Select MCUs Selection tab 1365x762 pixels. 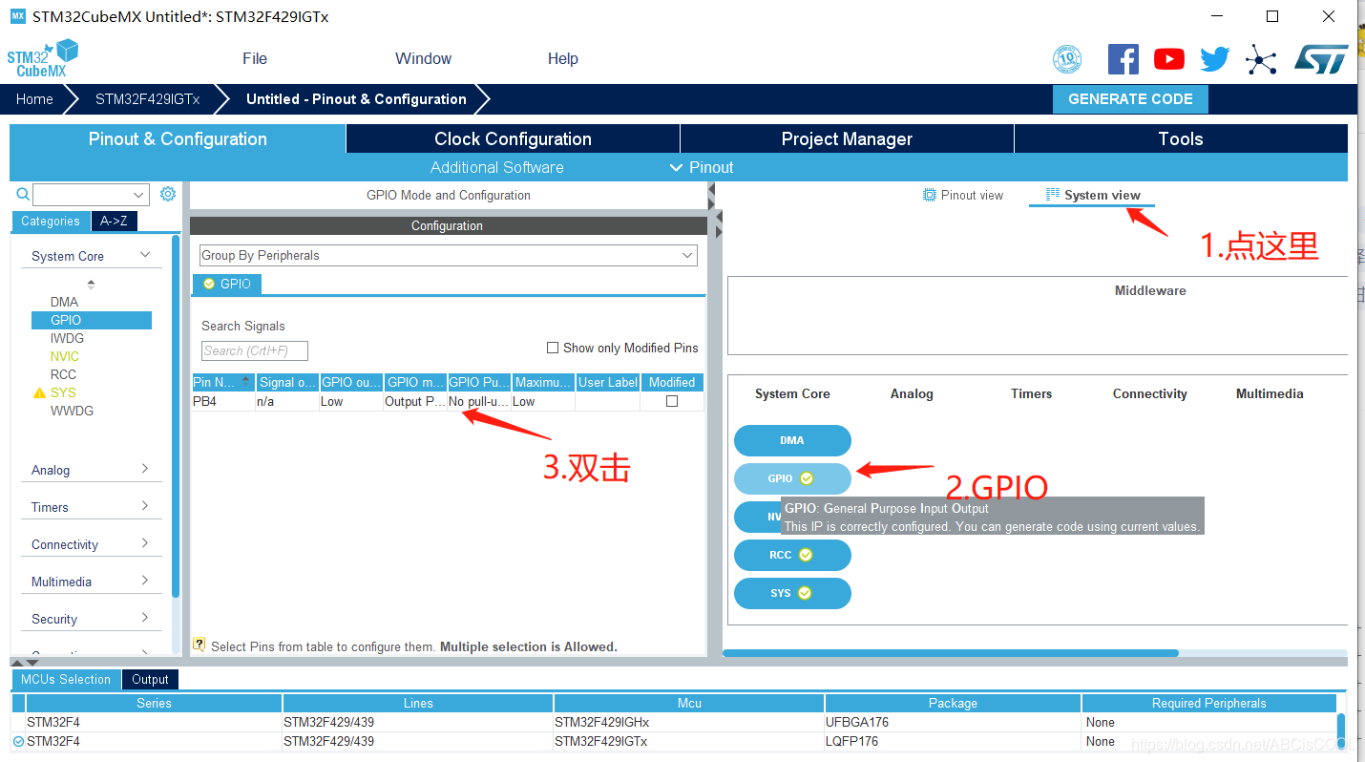coord(66,679)
